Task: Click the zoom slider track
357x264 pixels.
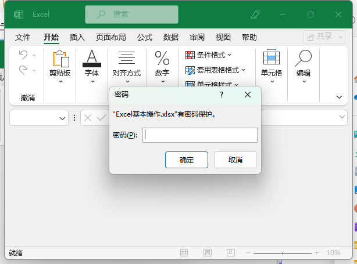Action: [283, 253]
